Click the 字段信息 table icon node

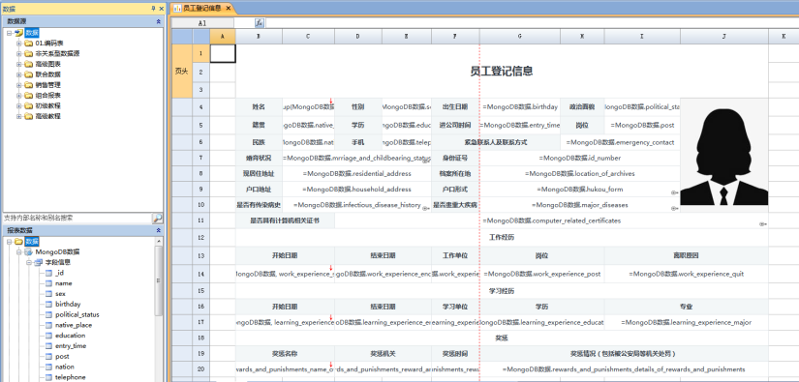[x=38, y=262]
